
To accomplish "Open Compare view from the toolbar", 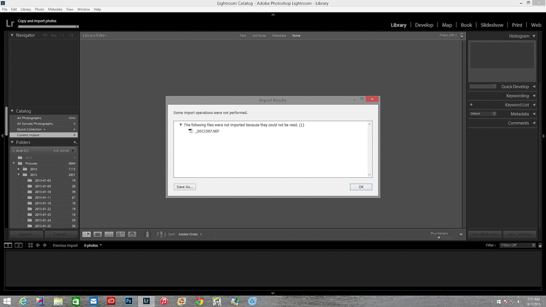I will click(109, 234).
